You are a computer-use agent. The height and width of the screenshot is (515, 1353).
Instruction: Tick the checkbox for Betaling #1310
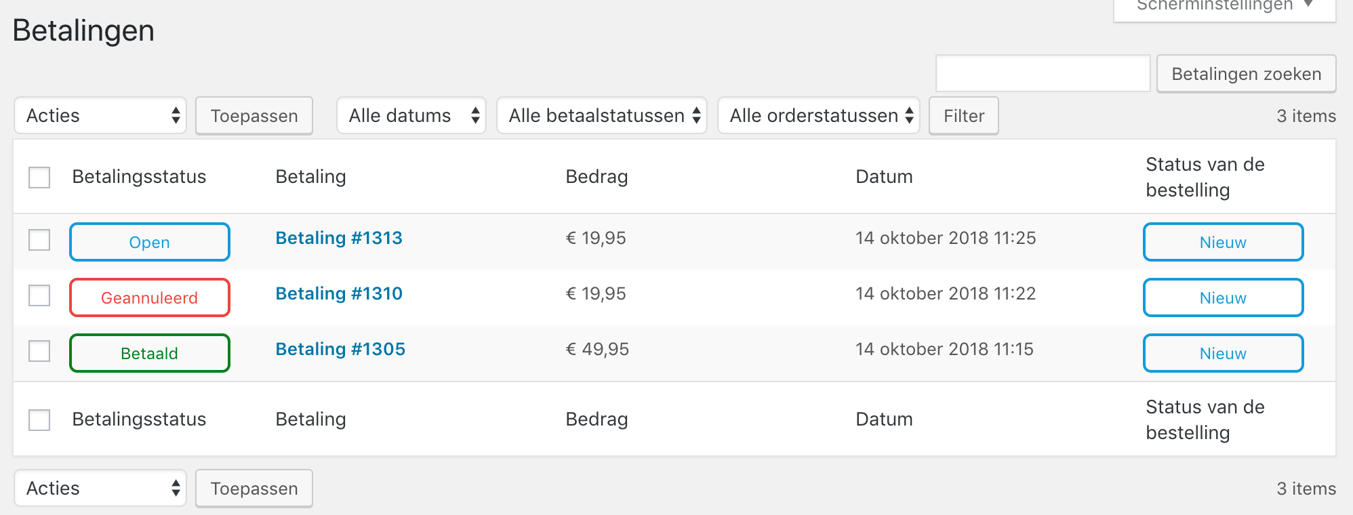39,295
